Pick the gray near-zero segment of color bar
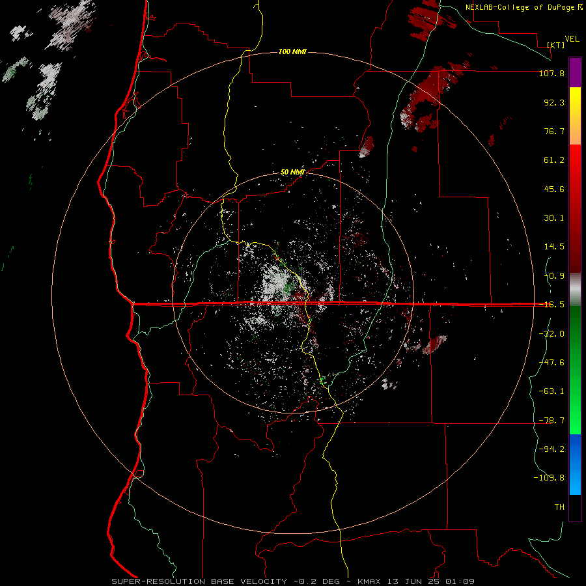The width and height of the screenshot is (586, 586). [x=575, y=289]
